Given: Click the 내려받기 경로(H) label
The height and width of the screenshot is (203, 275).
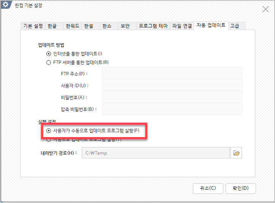Looking at the screenshot, I should (59, 153).
